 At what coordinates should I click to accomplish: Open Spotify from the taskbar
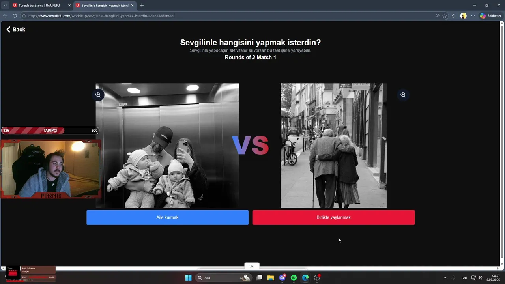pos(294,278)
